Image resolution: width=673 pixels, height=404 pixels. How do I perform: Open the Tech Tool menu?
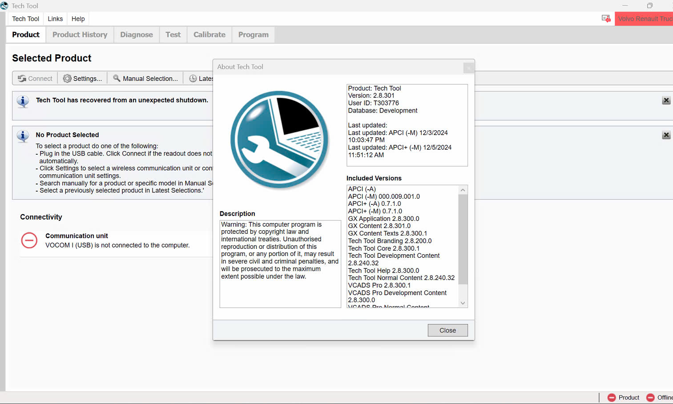click(x=25, y=19)
